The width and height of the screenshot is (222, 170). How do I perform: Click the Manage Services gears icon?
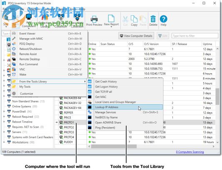point(90,112)
